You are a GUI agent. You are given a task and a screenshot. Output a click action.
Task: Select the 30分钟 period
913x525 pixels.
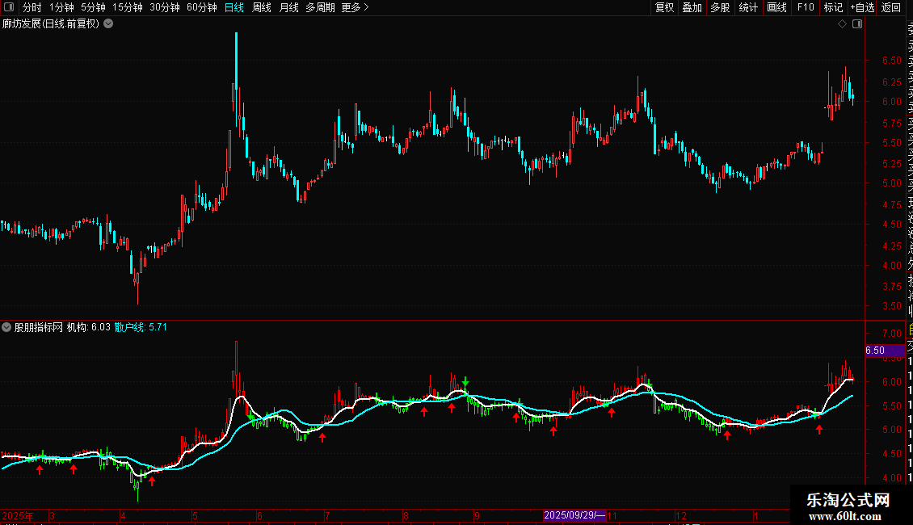(165, 7)
